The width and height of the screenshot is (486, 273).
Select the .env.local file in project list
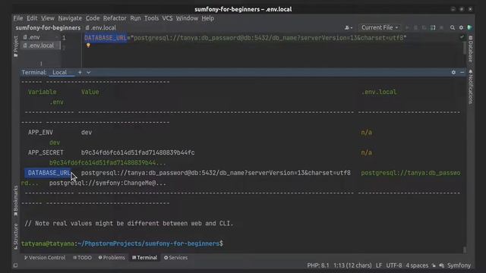[x=39, y=45]
